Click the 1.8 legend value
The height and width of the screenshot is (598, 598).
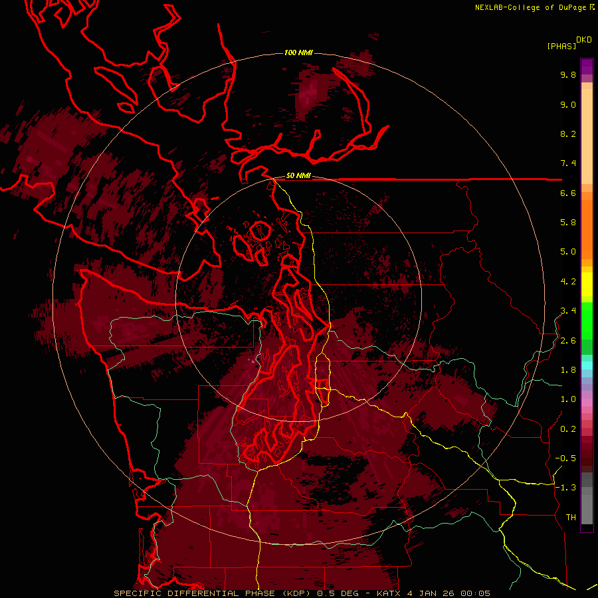coord(568,370)
